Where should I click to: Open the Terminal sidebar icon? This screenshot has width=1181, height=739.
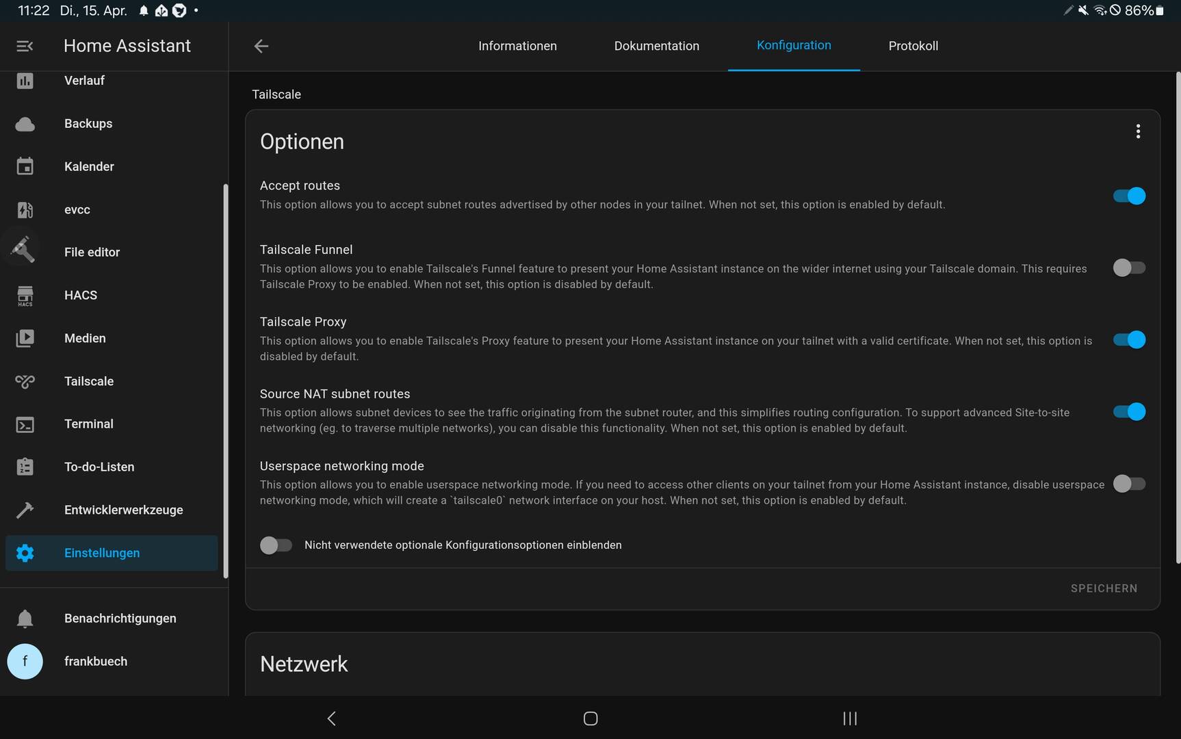25,424
